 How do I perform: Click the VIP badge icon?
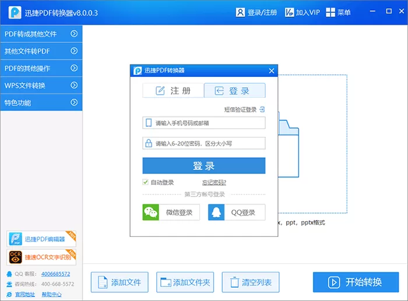pos(289,12)
